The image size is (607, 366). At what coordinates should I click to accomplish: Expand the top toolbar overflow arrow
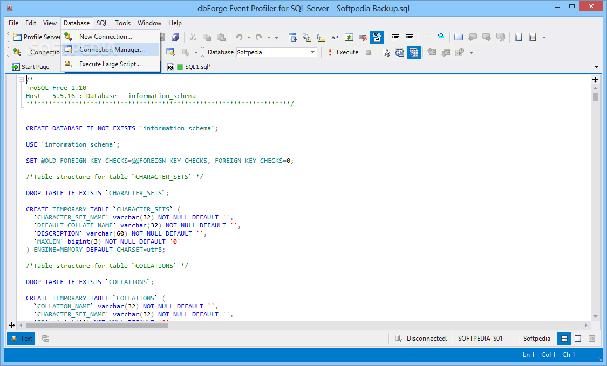(x=544, y=37)
